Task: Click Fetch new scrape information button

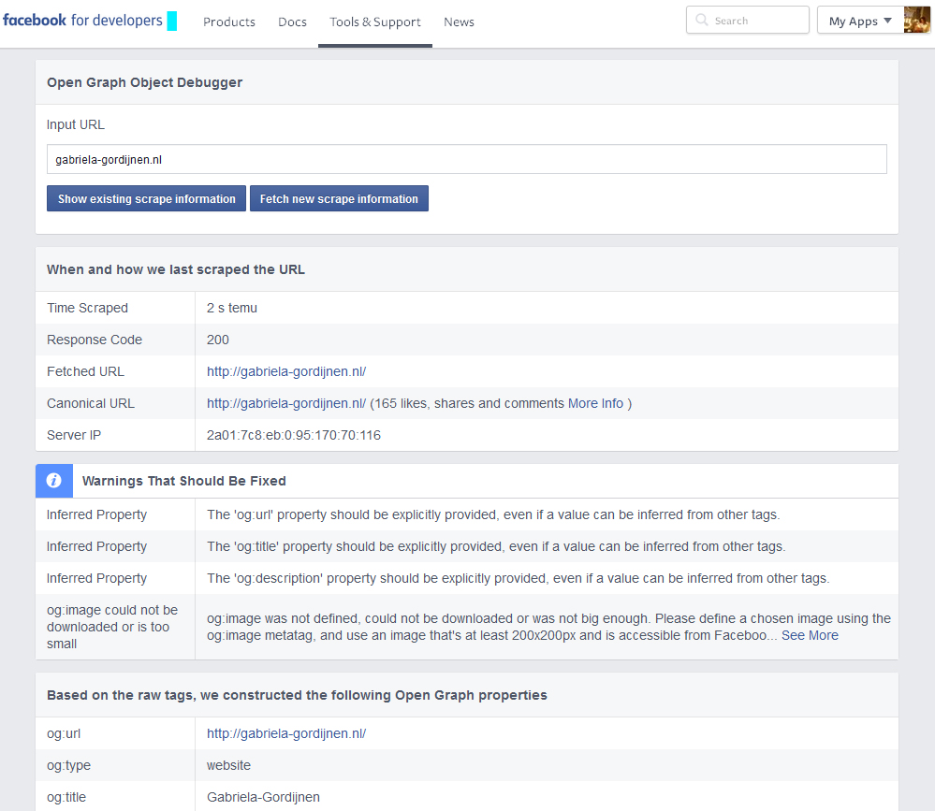Action: [339, 198]
